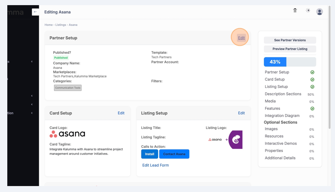
Task: Jump to Media checklist item
Action: click(270, 101)
